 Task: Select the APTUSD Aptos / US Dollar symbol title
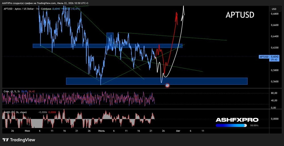click(28, 9)
